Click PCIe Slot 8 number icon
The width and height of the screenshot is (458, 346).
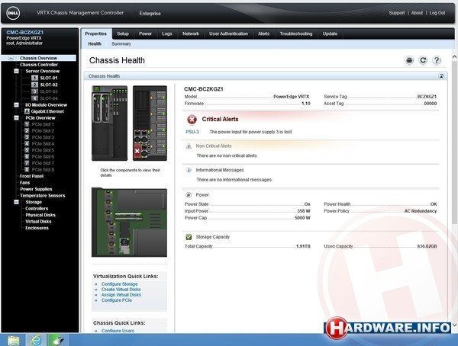point(27,169)
